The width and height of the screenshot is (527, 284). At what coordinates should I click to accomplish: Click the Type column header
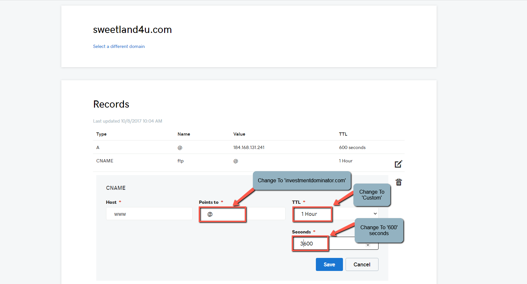pos(101,134)
